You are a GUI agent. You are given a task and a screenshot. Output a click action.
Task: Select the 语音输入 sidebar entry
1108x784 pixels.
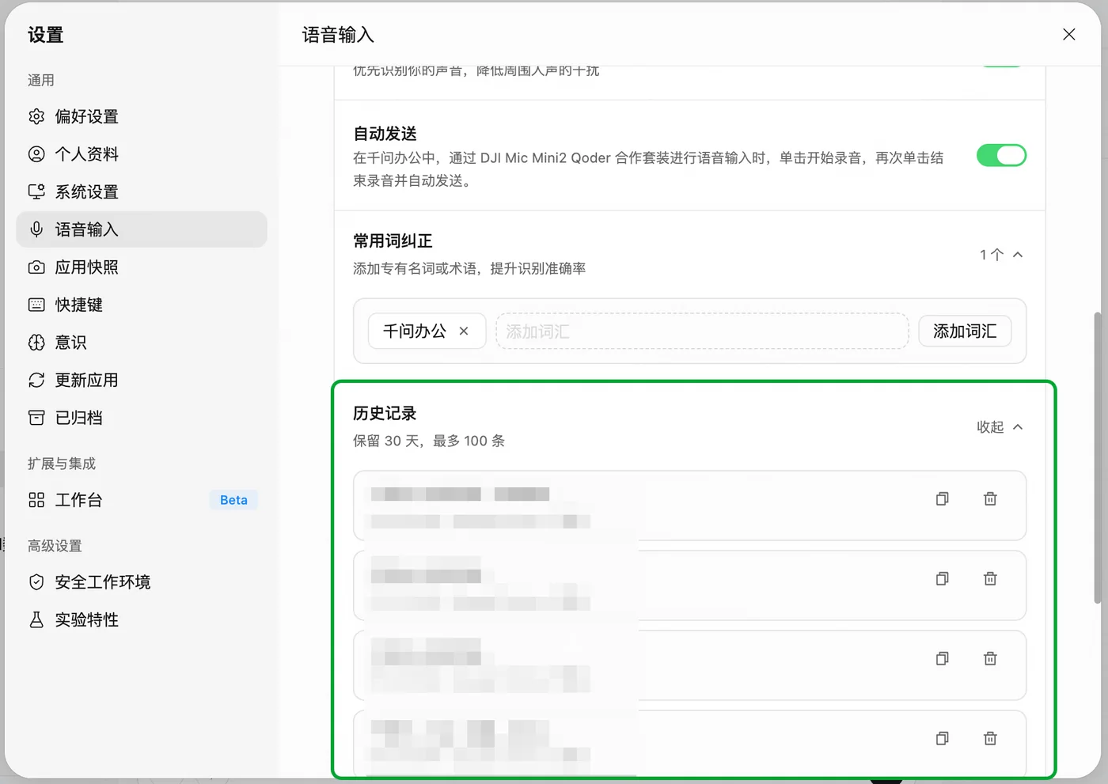coord(141,229)
